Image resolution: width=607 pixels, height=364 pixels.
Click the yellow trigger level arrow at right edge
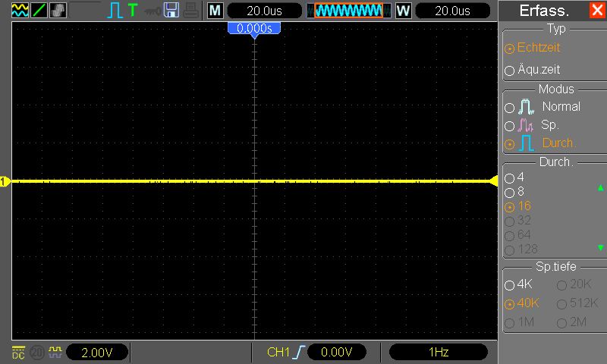[494, 181]
